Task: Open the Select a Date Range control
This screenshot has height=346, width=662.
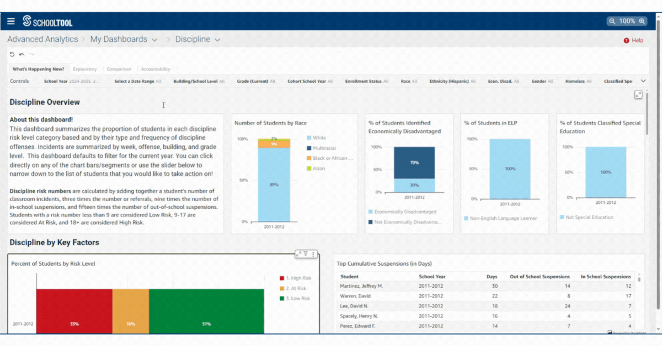Action: pyautogui.click(x=138, y=82)
